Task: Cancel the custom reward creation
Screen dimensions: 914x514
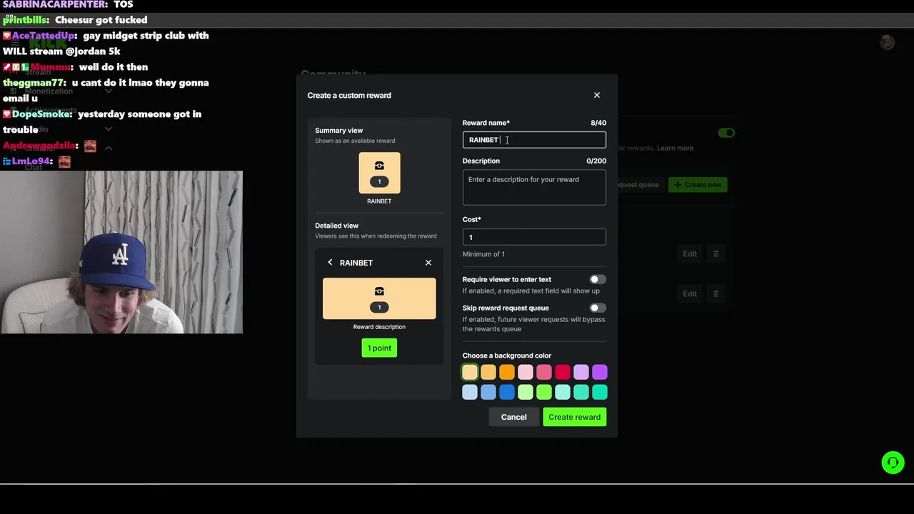Action: point(513,417)
